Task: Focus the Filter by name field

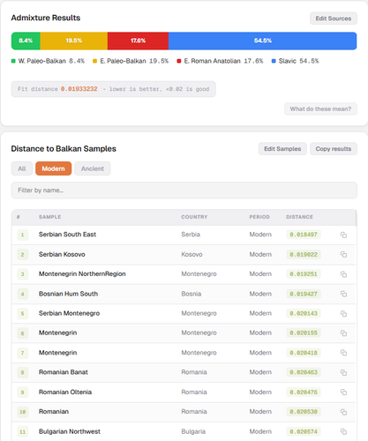Action: point(184,191)
